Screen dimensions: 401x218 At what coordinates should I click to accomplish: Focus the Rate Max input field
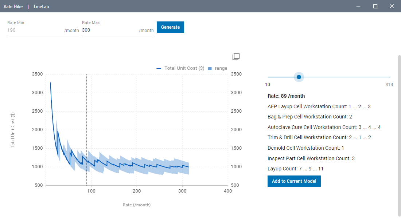click(x=109, y=31)
